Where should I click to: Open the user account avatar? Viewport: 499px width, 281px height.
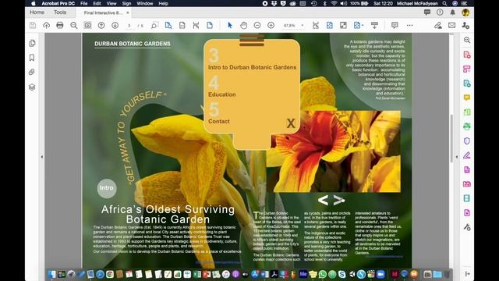pos(465,12)
